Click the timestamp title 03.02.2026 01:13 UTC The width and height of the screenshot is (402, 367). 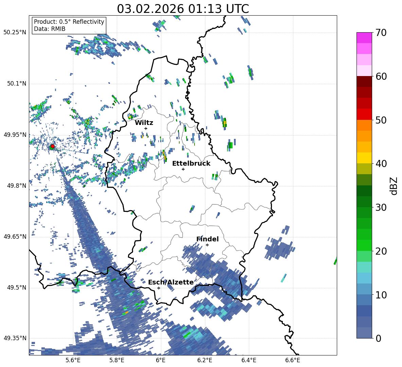[183, 9]
